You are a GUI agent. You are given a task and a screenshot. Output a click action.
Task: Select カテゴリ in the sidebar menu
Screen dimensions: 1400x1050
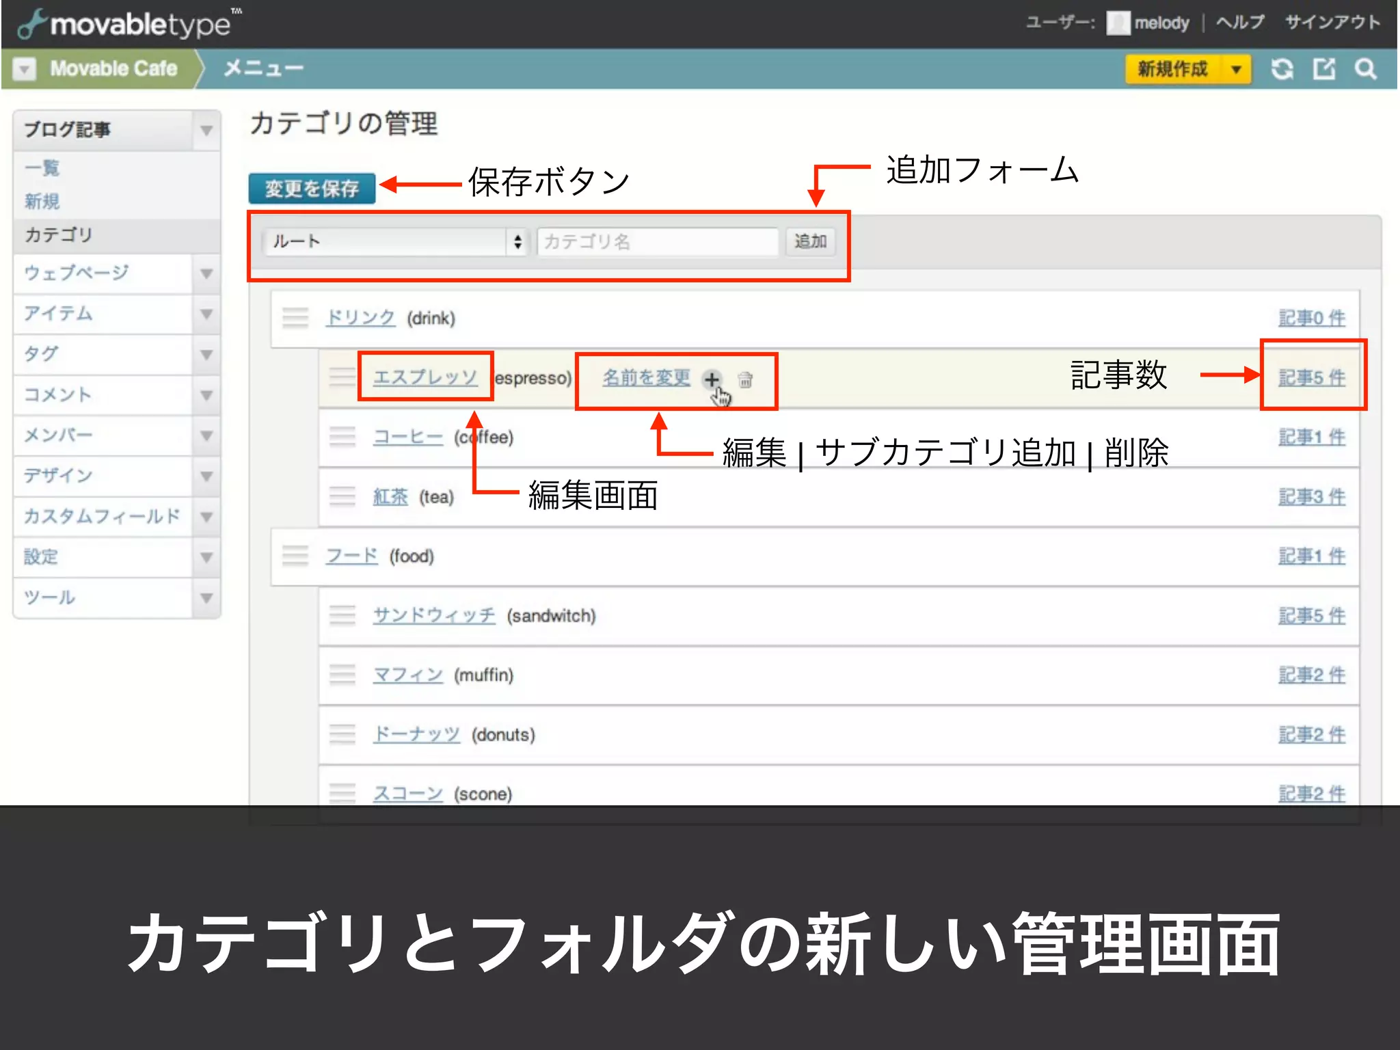pyautogui.click(x=59, y=235)
